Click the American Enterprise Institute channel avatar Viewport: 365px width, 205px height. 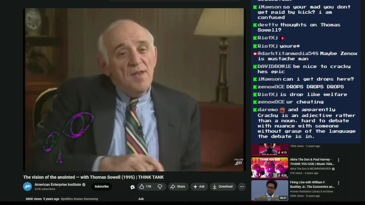click(x=28, y=186)
